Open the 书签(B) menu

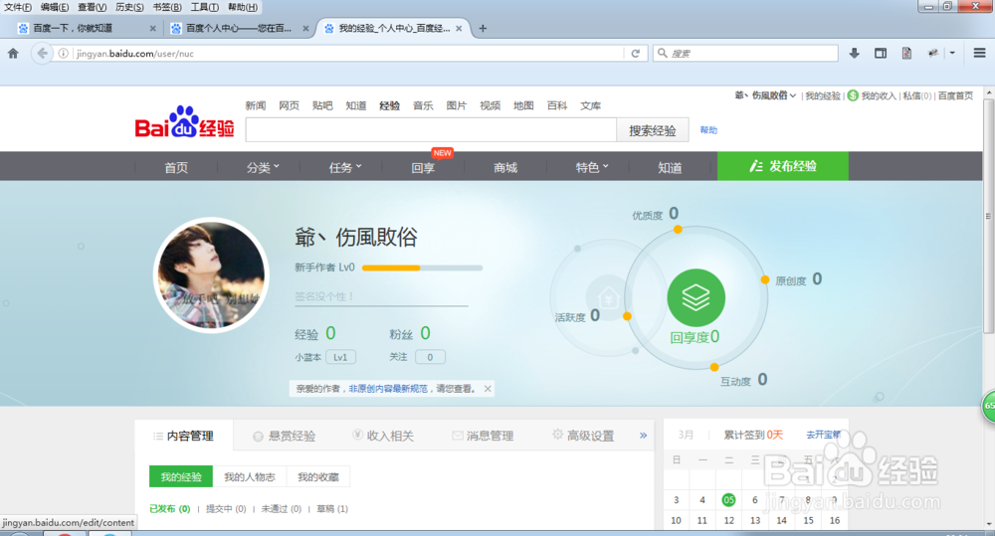(x=167, y=7)
